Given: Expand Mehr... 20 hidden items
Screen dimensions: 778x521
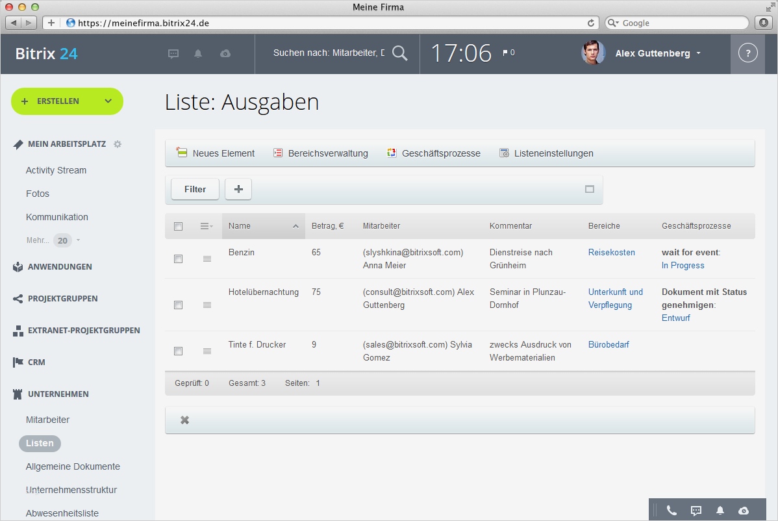Looking at the screenshot, I should tap(53, 240).
